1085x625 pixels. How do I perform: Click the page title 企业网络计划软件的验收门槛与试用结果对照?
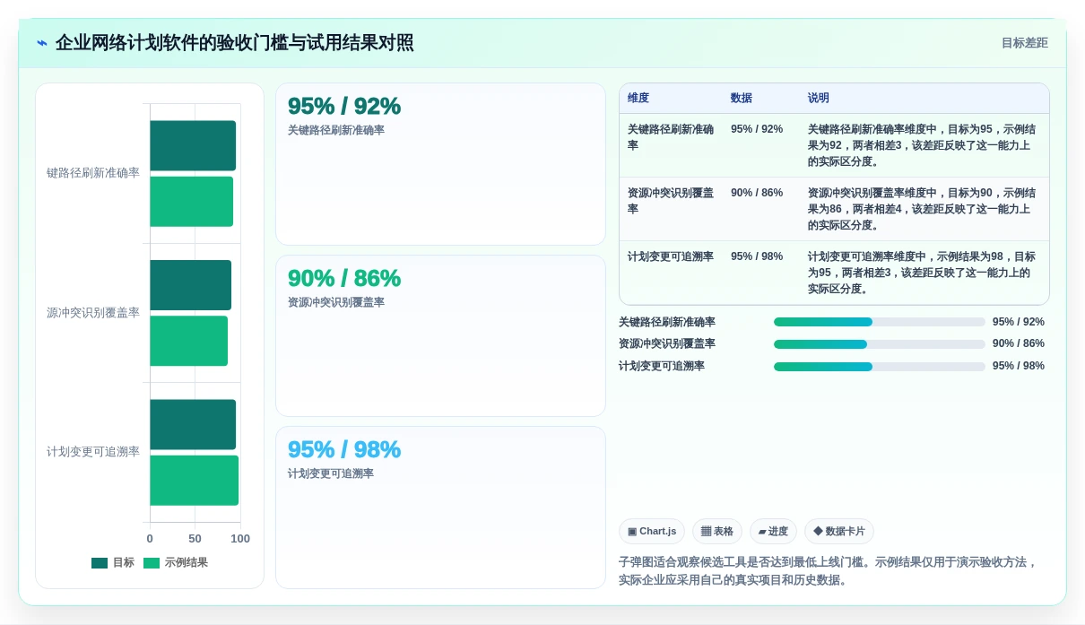tap(235, 43)
